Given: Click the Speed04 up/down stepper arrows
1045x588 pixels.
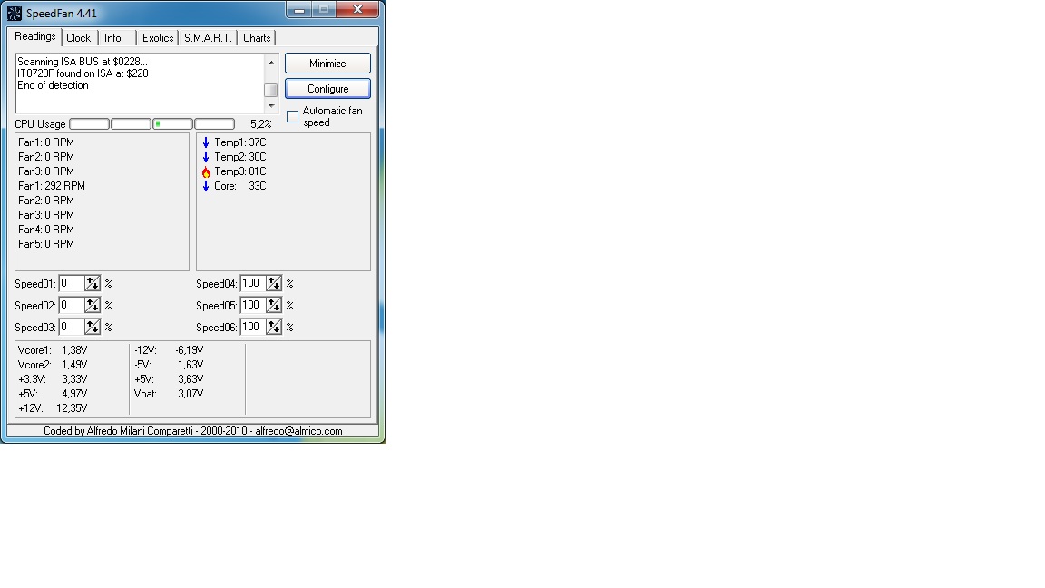Looking at the screenshot, I should tap(274, 283).
